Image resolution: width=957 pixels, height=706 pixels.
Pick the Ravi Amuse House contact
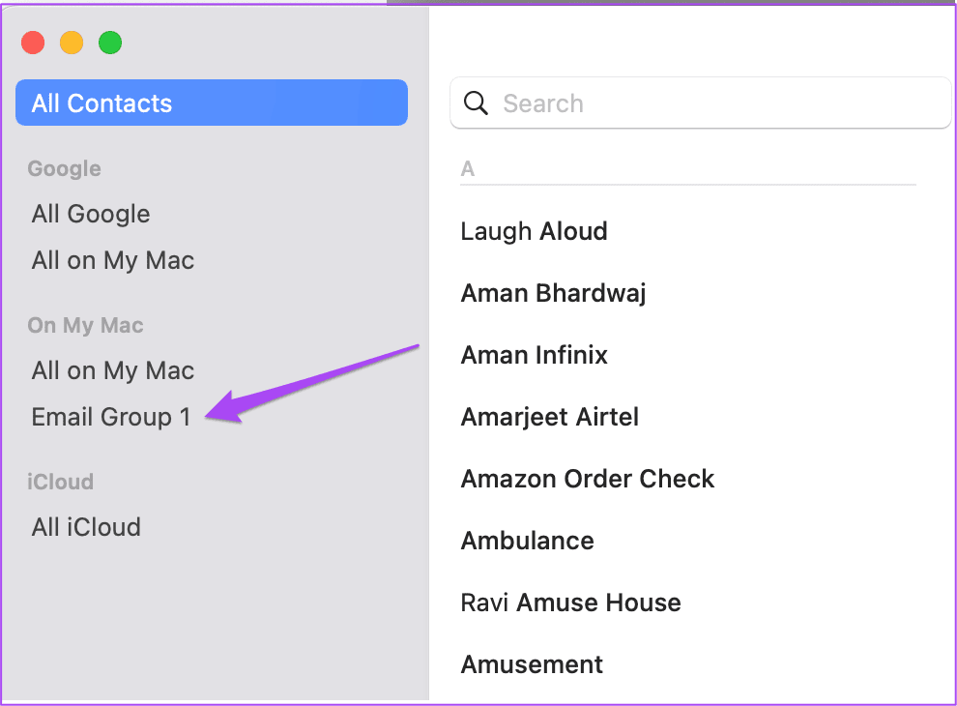(570, 603)
